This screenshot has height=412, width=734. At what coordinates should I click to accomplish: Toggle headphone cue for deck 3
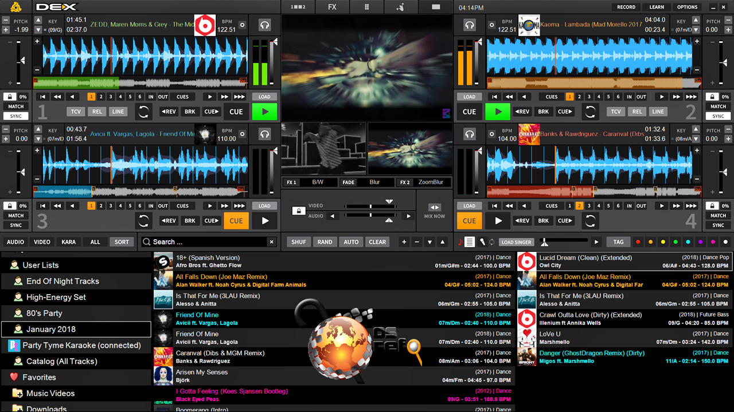(264, 134)
